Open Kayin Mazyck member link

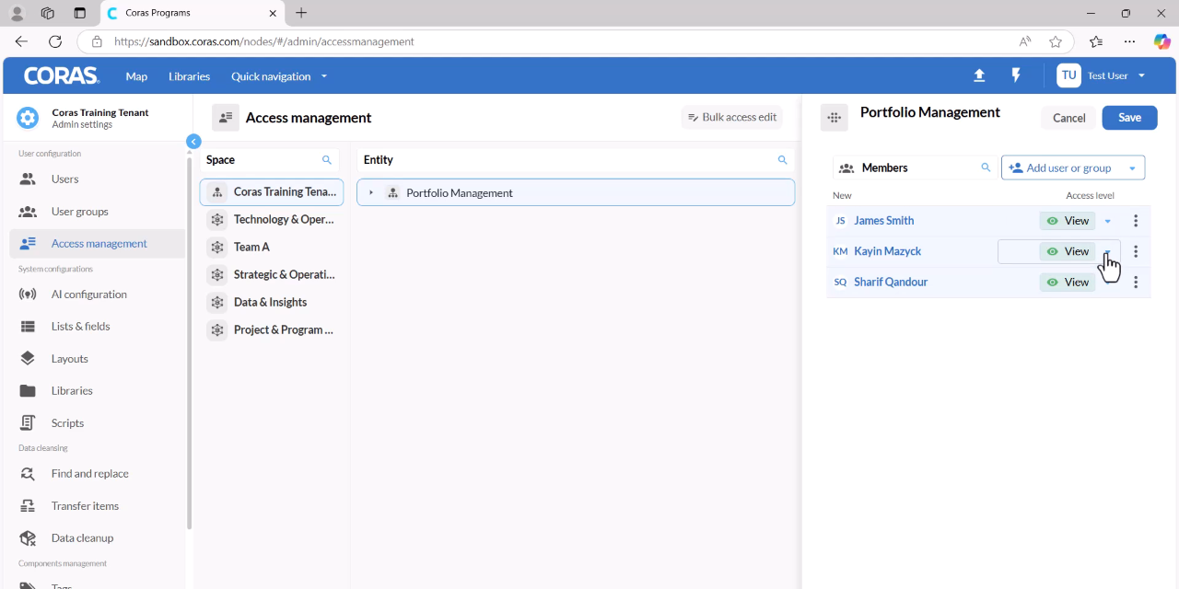pyautogui.click(x=887, y=251)
